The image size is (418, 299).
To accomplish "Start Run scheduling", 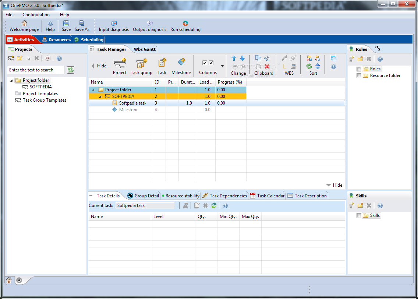I will pyautogui.click(x=185, y=26).
